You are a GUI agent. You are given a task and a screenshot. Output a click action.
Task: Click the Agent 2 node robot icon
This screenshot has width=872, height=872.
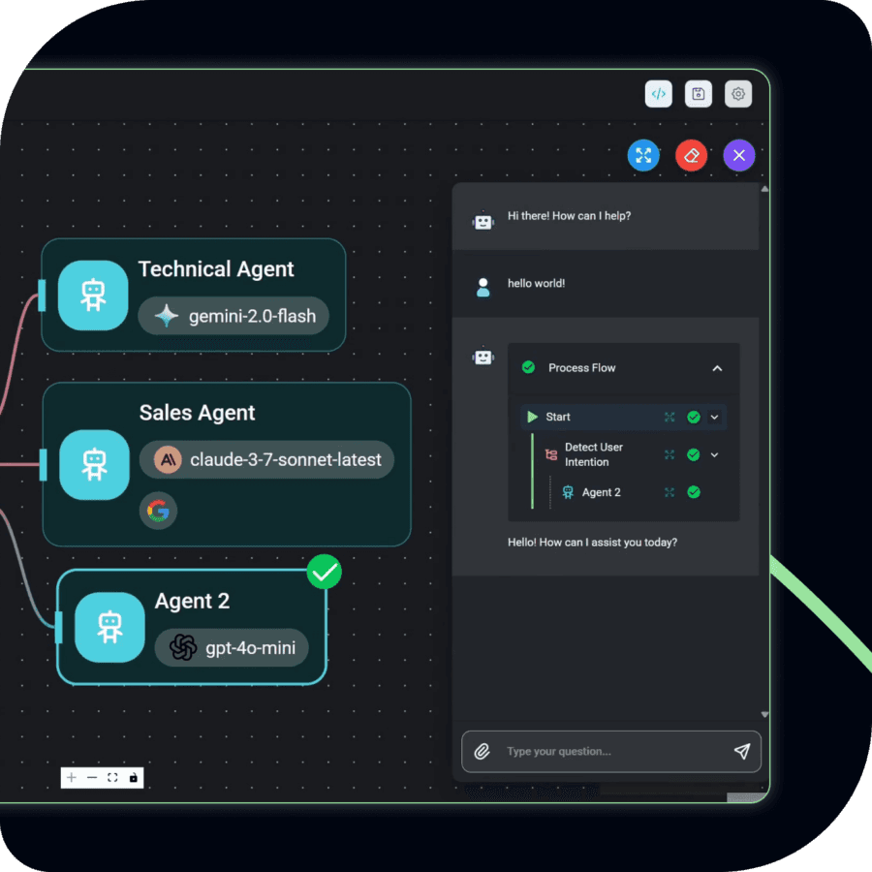(109, 627)
